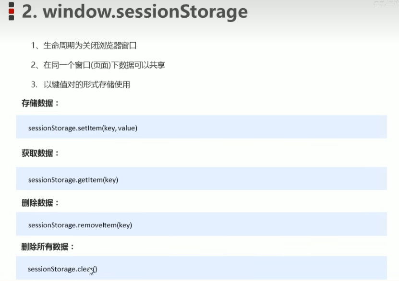Click the sessionStorage.getItem(key) code line
Image resolution: width=399 pixels, height=281 pixels.
coord(73,180)
